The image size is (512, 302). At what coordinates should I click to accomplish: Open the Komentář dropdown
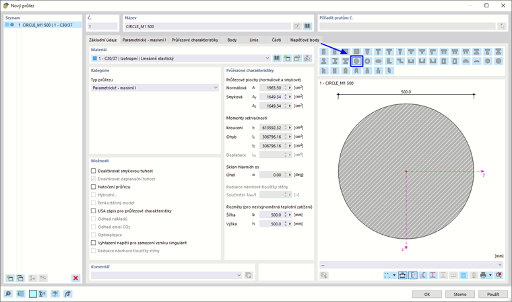(238, 275)
